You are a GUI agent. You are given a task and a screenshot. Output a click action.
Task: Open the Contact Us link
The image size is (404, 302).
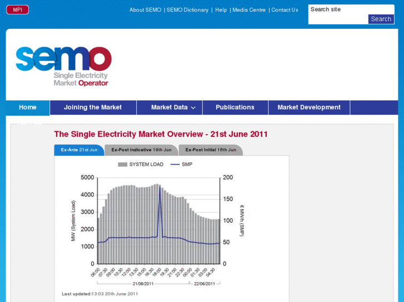click(x=285, y=10)
